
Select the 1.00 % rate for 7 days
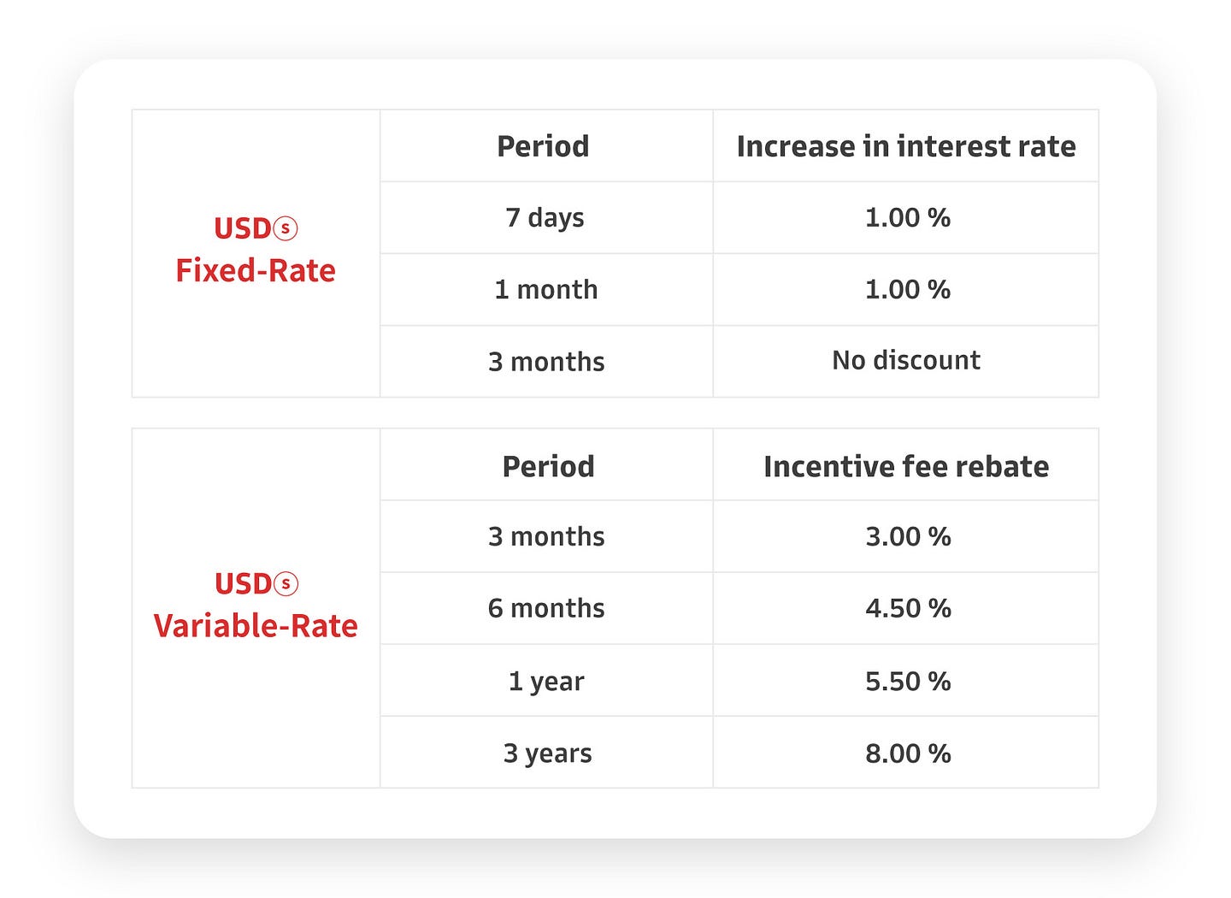pyautogui.click(x=908, y=218)
